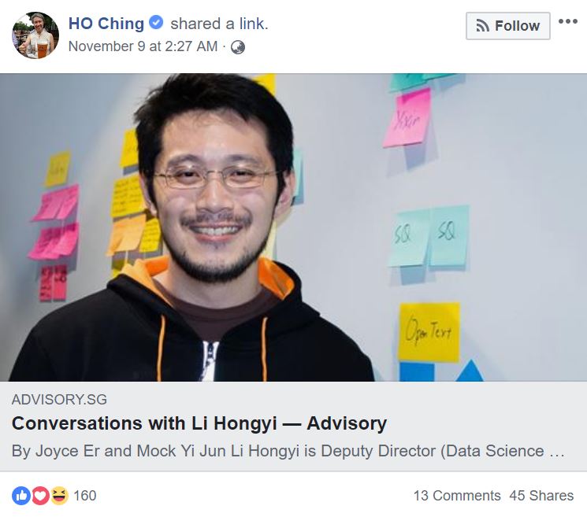Click the red Love heart reaction icon
This screenshot has width=587, height=517.
[x=40, y=496]
